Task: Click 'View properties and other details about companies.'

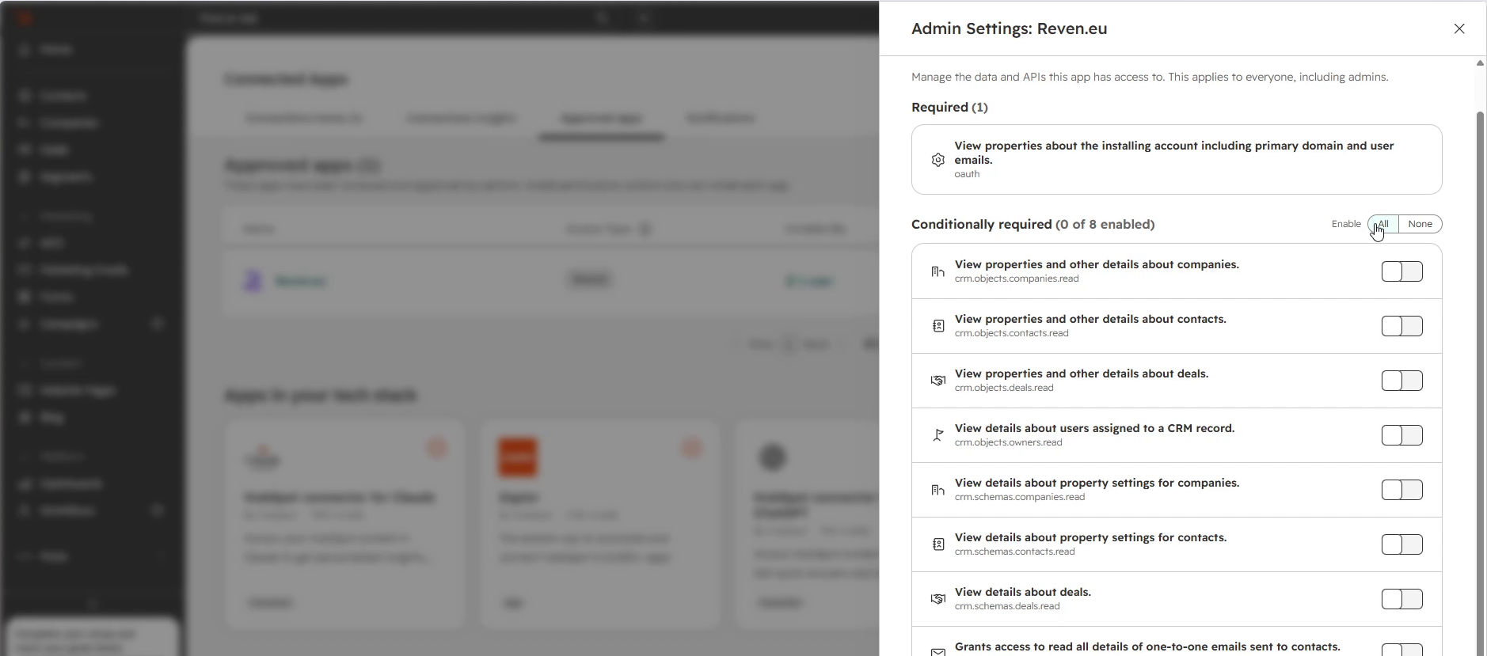Action: pyautogui.click(x=1097, y=264)
